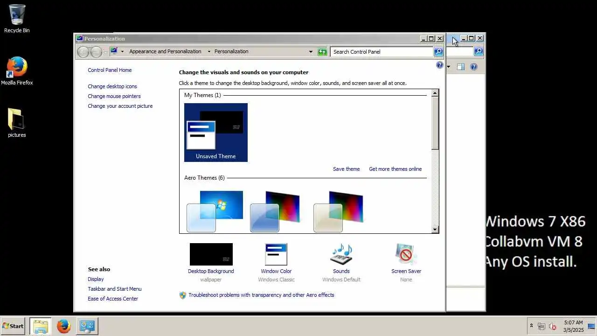The image size is (597, 336).
Task: Click the Sounds label under the notes icon
Action: pyautogui.click(x=341, y=271)
